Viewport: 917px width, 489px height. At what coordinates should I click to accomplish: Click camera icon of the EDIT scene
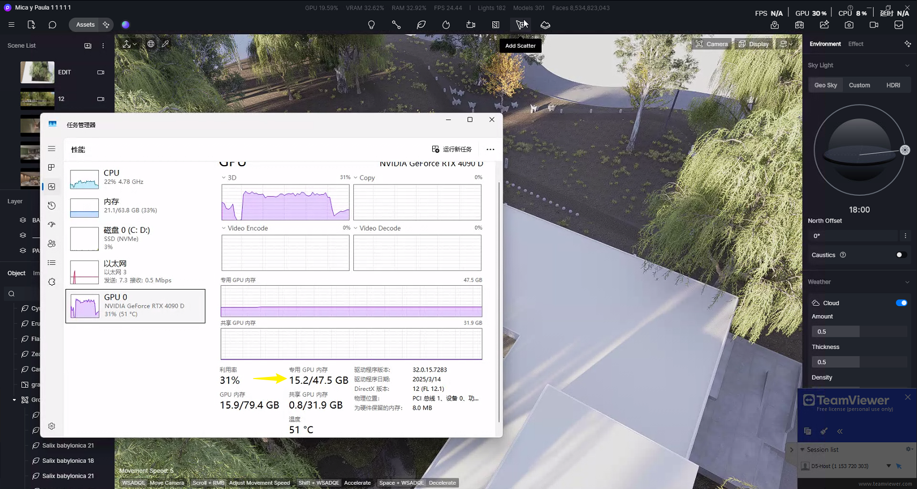pos(100,72)
